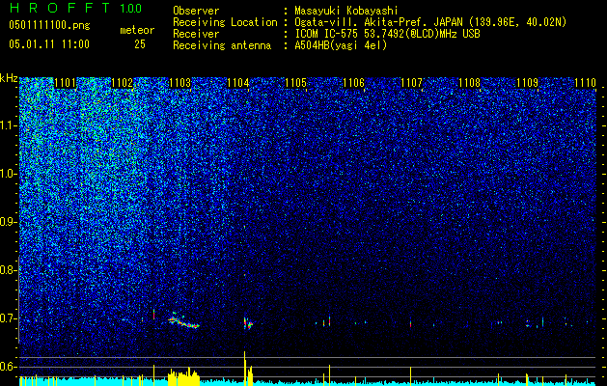The width and height of the screenshot is (607, 386).
Task: Click the HROFFT title text
Action: point(60,8)
